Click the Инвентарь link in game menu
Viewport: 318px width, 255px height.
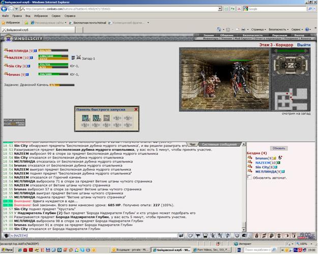(x=211, y=39)
